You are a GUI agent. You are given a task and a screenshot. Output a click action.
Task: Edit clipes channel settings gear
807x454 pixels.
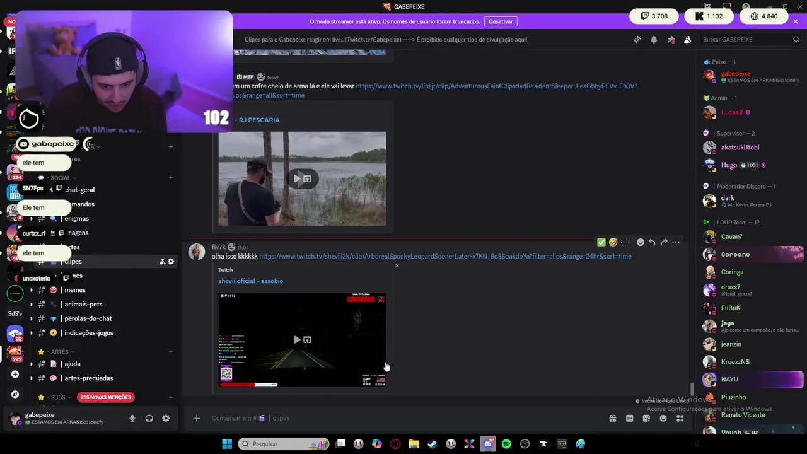171,262
